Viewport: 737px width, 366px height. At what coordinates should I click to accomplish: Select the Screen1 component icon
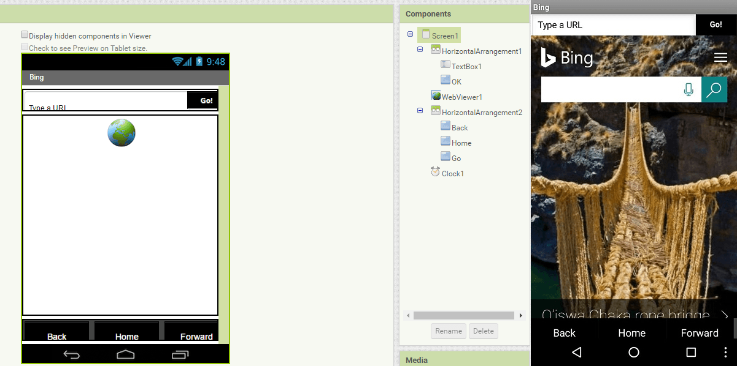coord(426,35)
